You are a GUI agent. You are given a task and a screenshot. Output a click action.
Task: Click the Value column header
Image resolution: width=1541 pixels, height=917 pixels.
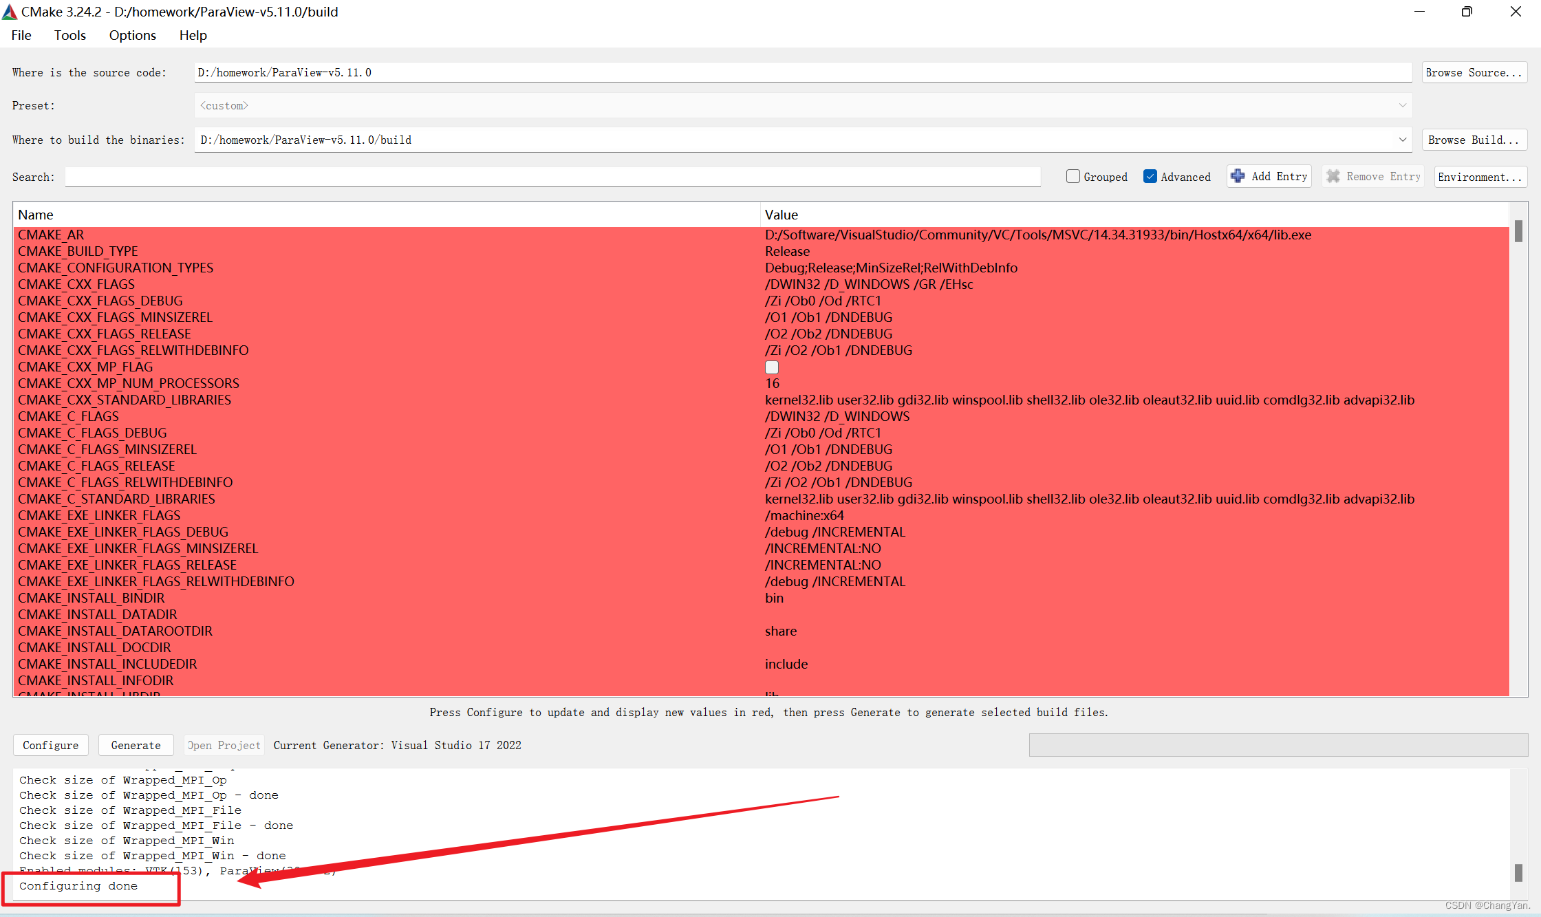(1135, 215)
